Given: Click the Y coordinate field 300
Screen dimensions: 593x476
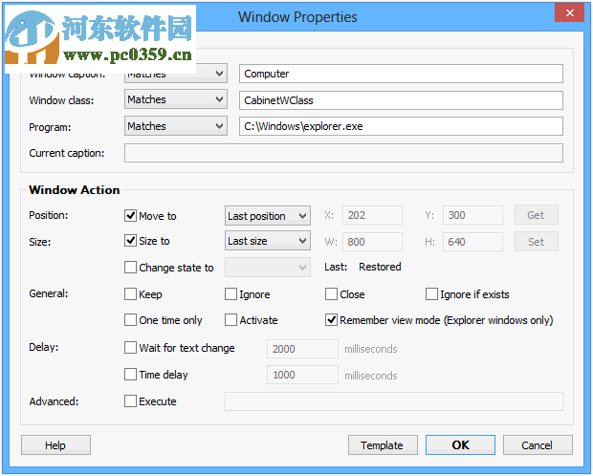Looking at the screenshot, I should tap(472, 215).
